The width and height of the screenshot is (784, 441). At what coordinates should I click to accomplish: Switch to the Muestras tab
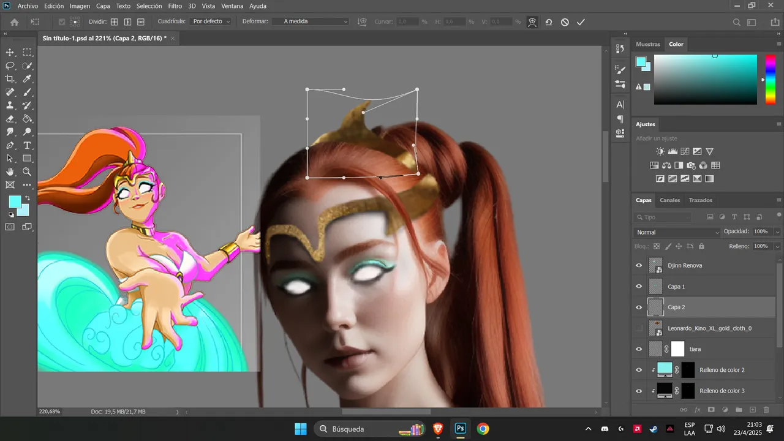[648, 44]
